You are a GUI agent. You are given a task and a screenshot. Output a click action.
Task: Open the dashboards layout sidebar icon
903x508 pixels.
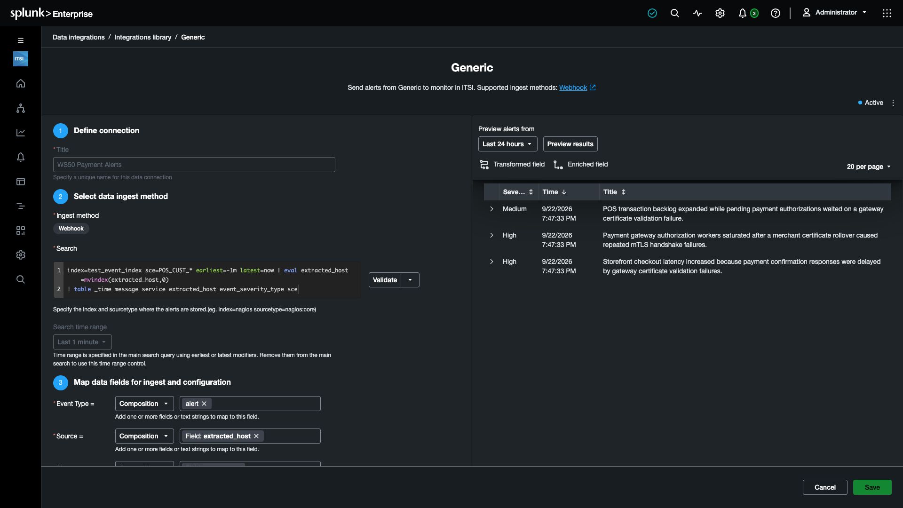[20, 182]
